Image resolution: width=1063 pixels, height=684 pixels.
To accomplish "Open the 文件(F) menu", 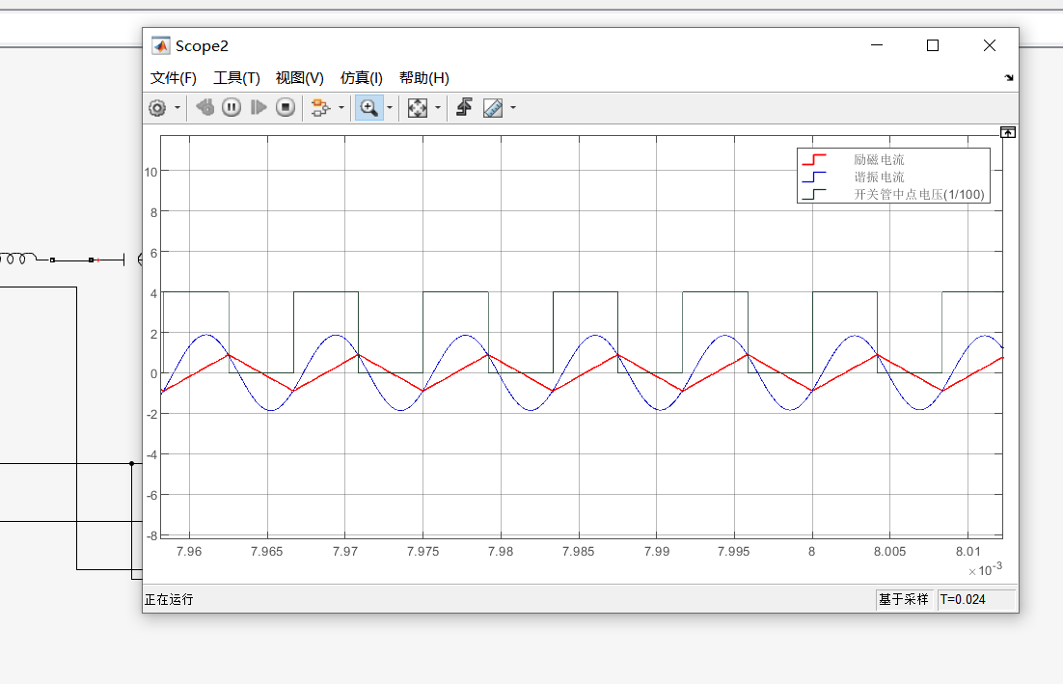I will [174, 78].
